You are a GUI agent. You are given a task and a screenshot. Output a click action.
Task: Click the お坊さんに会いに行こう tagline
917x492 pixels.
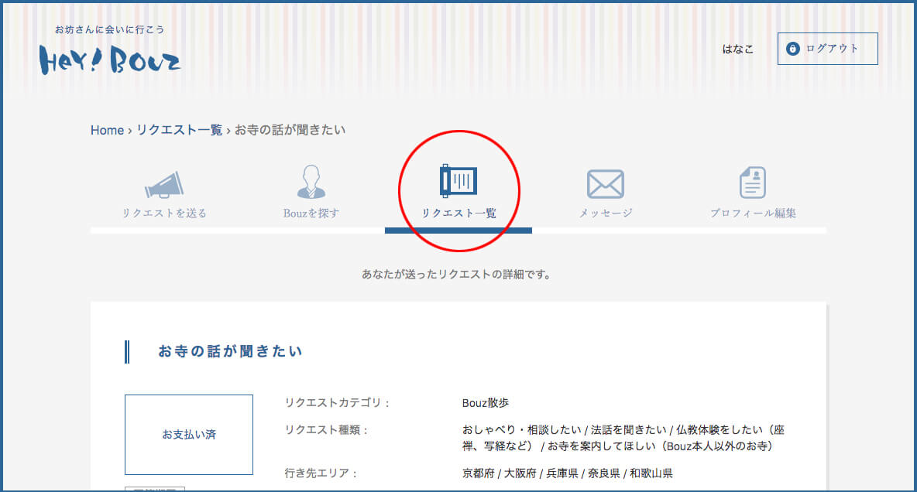(109, 29)
